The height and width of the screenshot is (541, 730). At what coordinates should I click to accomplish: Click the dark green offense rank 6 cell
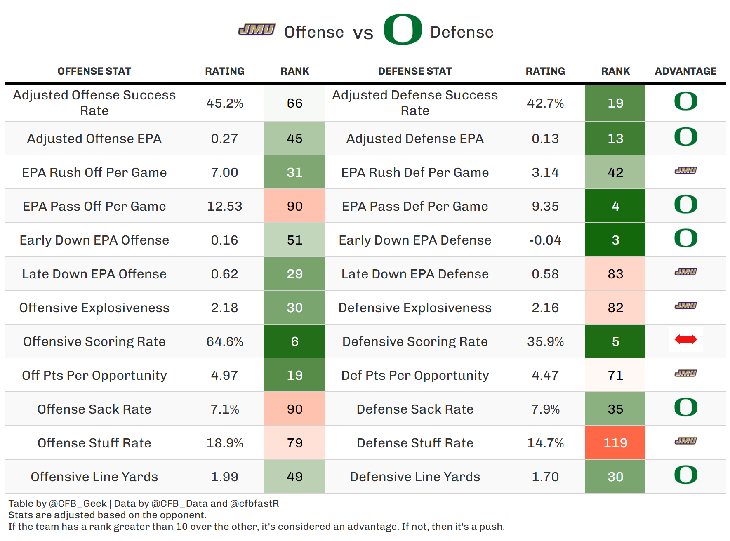[294, 341]
